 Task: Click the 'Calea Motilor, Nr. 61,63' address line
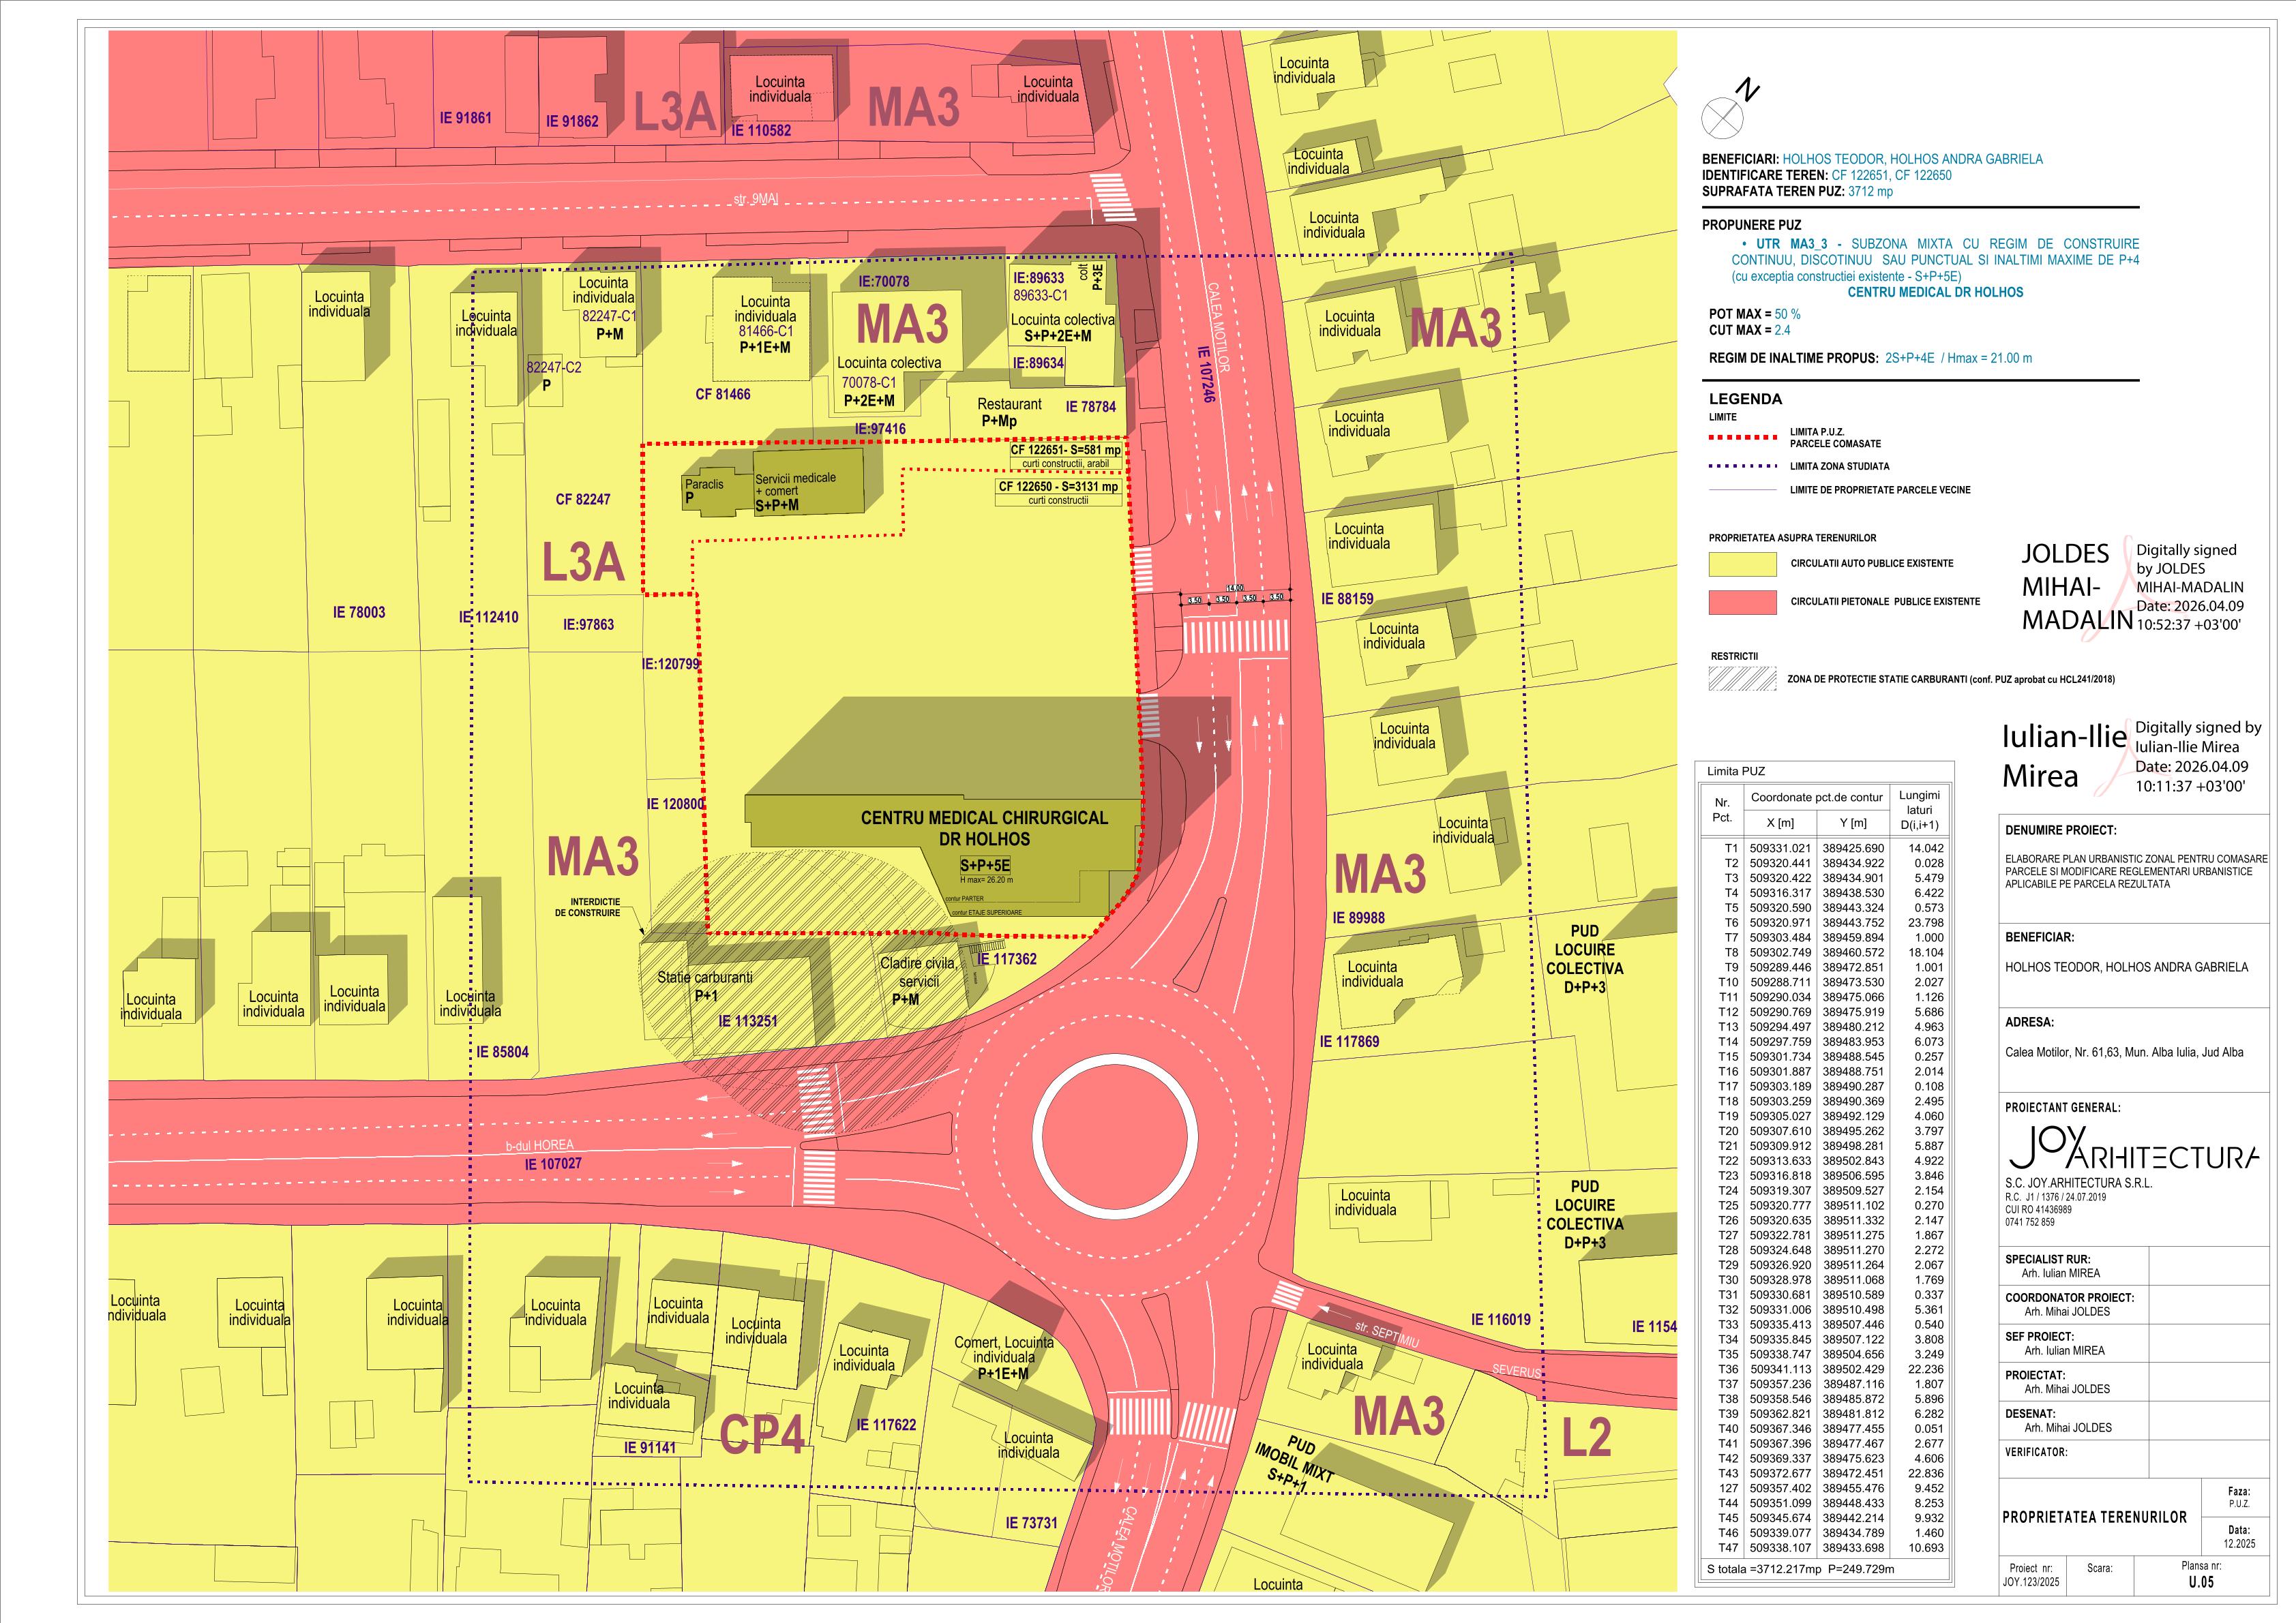point(2124,1052)
